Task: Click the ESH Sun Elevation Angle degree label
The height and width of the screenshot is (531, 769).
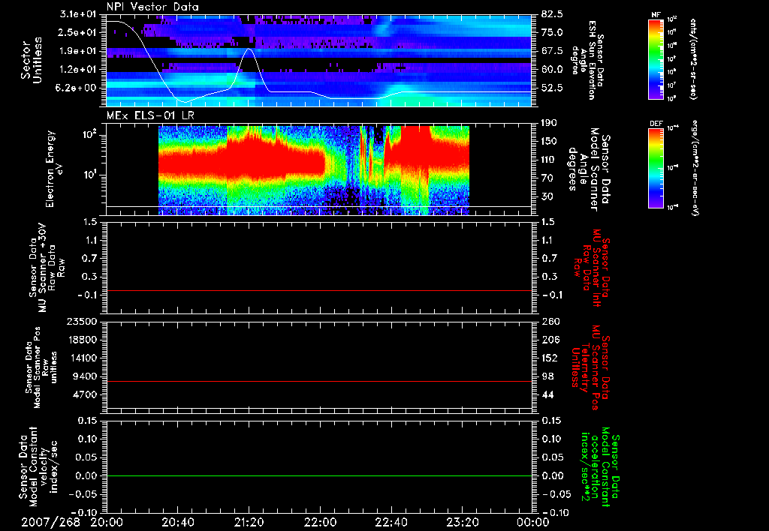Action: (587, 60)
